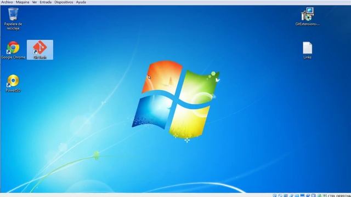Screen dimensions: 351x197
Task: Open the Ver menu
Action: coord(35,2)
